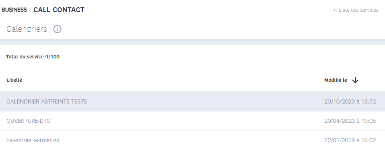Open the OUVERTURE-DTO calendar
This screenshot has height=151, width=385.
(x=29, y=121)
